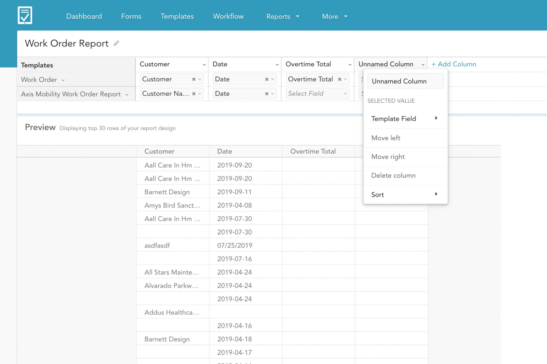The width and height of the screenshot is (547, 364).
Task: Clear Customer Na... field in Axis Mobility row
Action: 194,94
